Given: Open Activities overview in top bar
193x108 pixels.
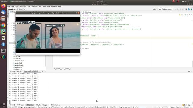Looking at the screenshot, I should 5,1.
